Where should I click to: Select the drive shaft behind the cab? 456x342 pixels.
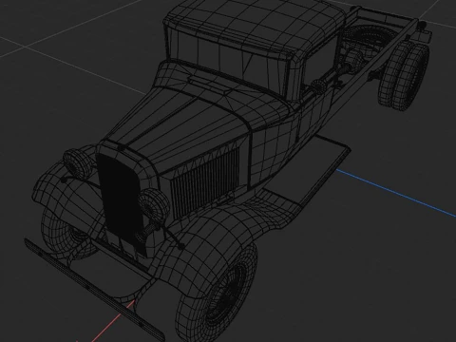[x=332, y=76]
